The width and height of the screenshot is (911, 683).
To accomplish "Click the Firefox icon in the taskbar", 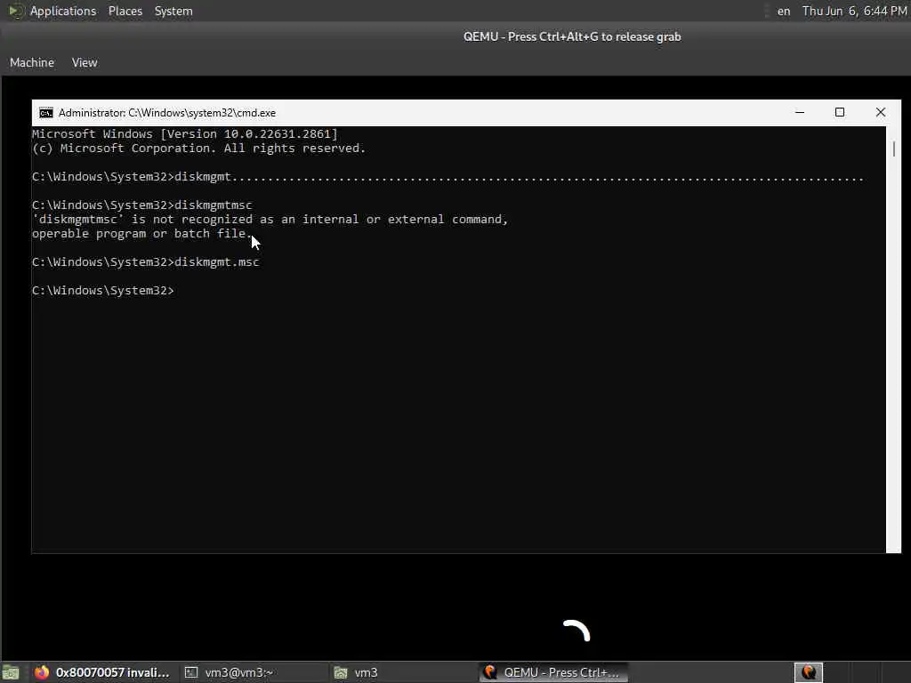I will pyautogui.click(x=42, y=672).
